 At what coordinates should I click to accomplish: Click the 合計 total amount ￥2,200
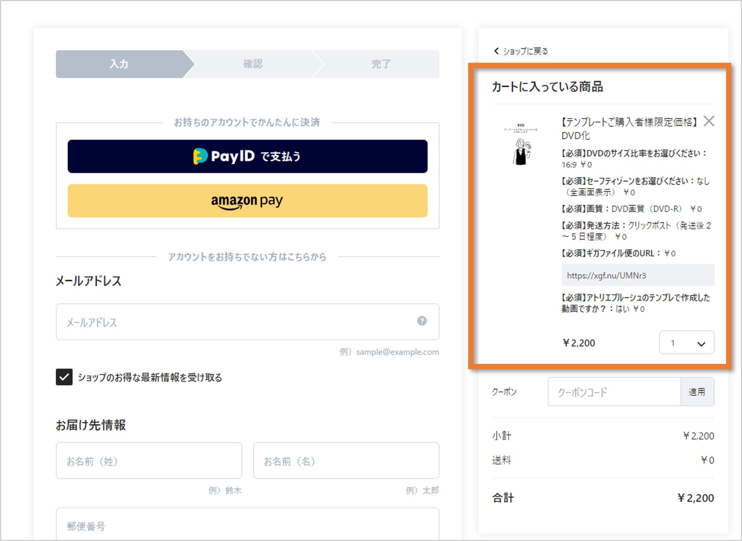click(695, 498)
